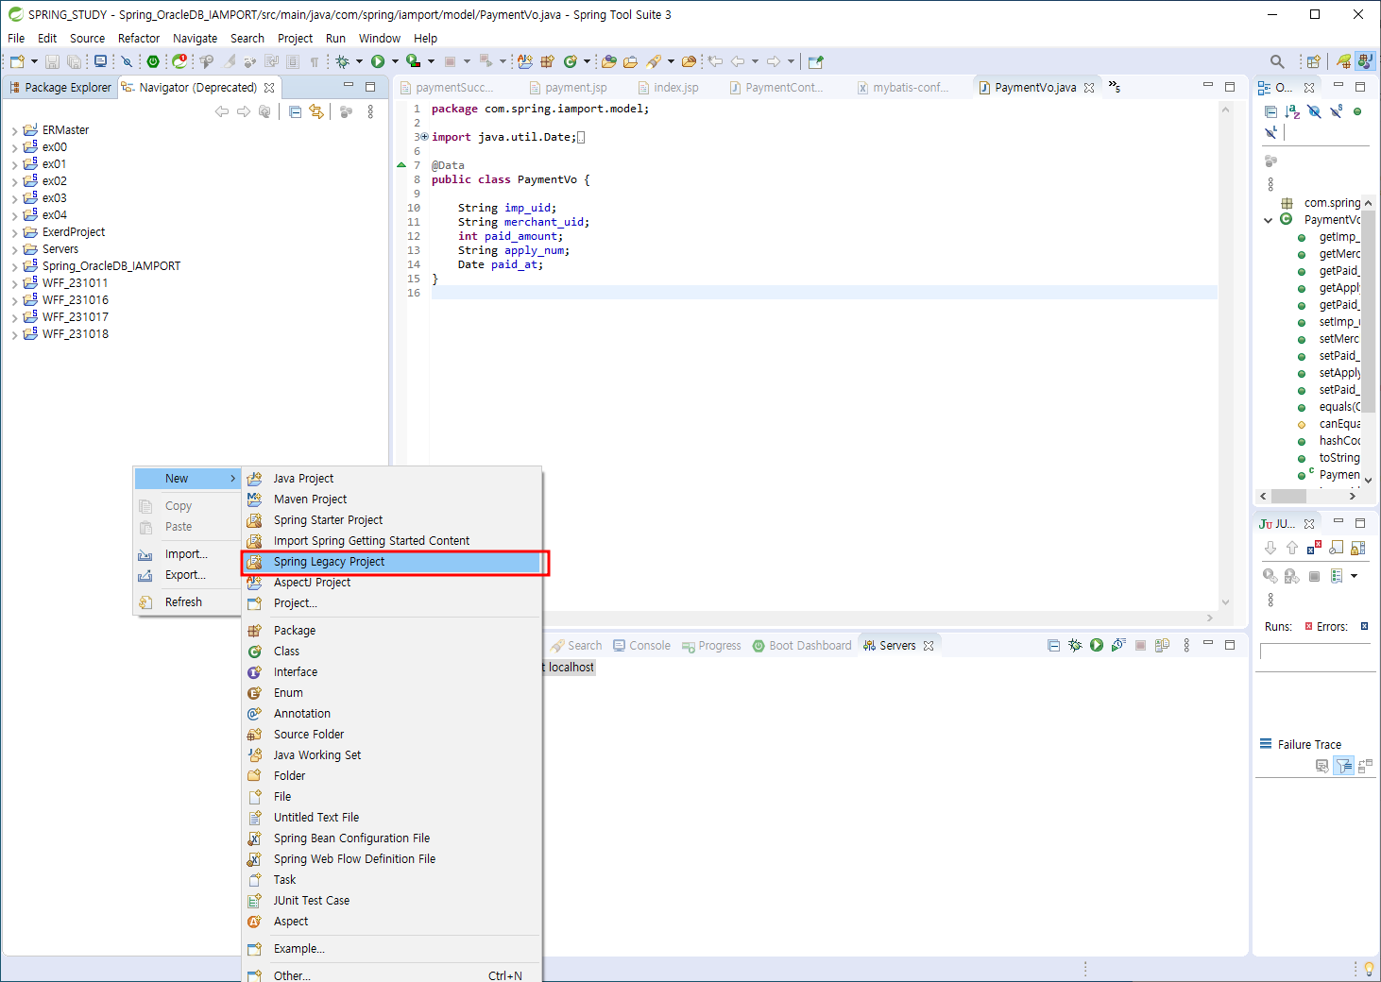Click Import... in the context menu
This screenshot has height=982, width=1381.
(187, 554)
